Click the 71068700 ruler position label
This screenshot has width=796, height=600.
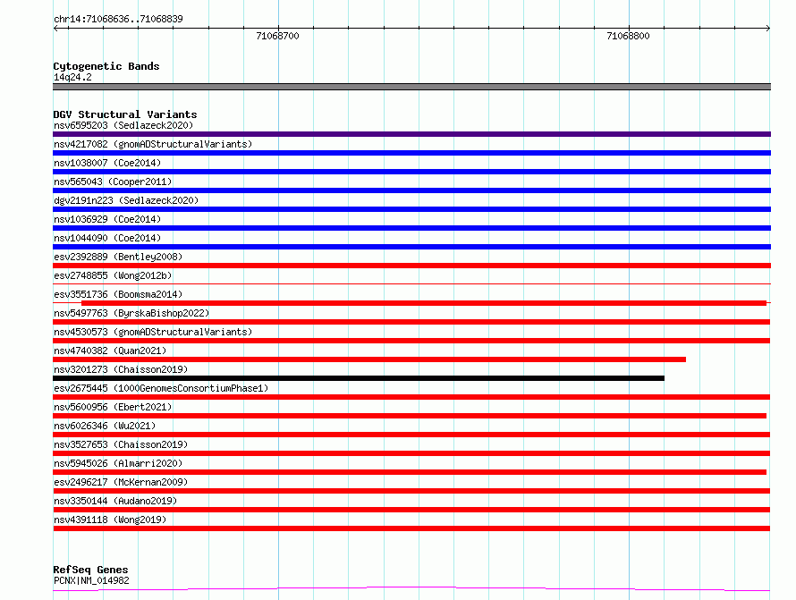277,36
